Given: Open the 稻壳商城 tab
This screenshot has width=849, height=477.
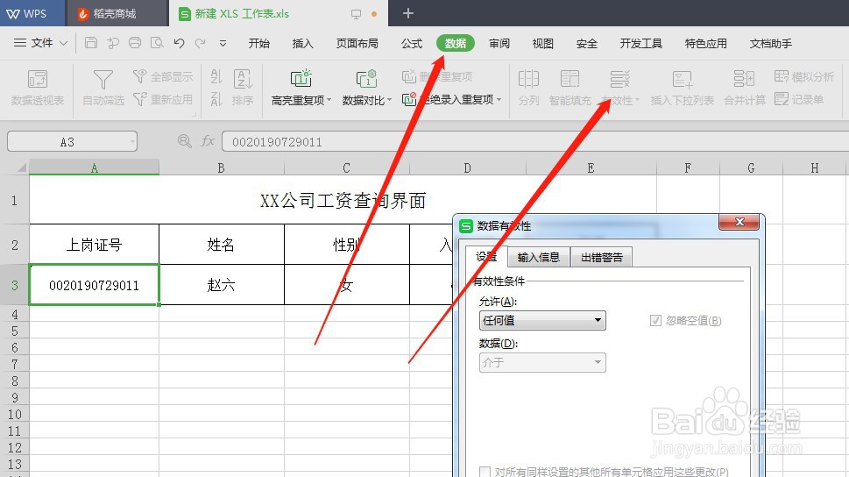Looking at the screenshot, I should tap(115, 13).
